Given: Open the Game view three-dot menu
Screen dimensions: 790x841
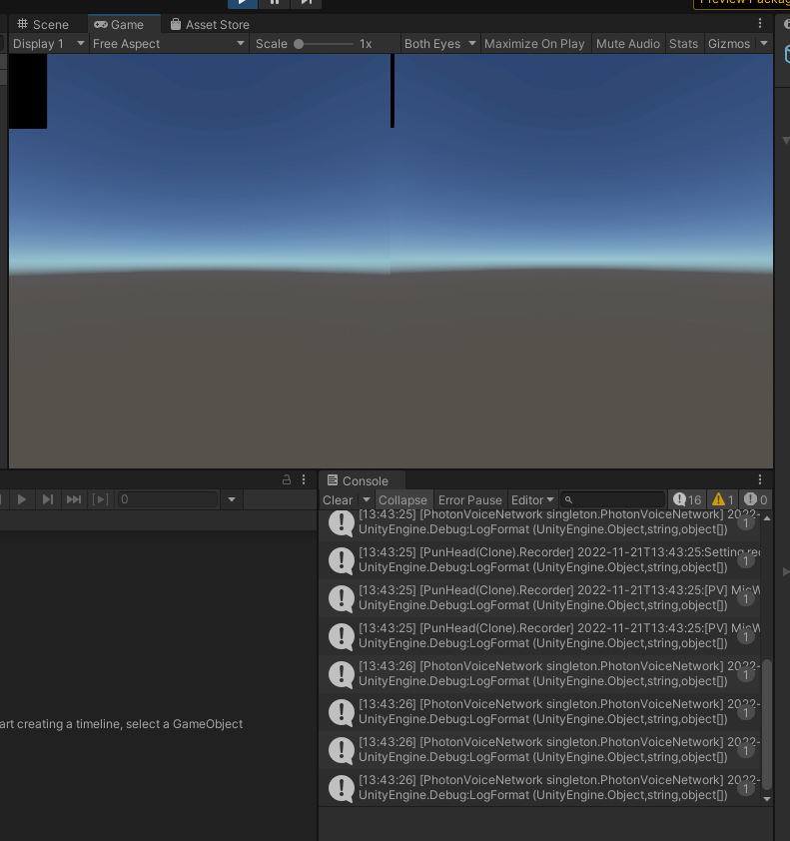Looking at the screenshot, I should [760, 23].
